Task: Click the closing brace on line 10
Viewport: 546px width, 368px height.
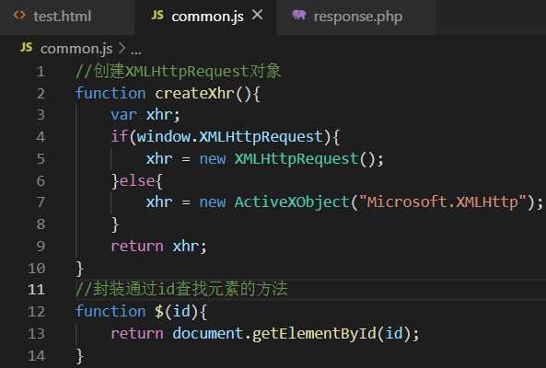Action: point(80,269)
